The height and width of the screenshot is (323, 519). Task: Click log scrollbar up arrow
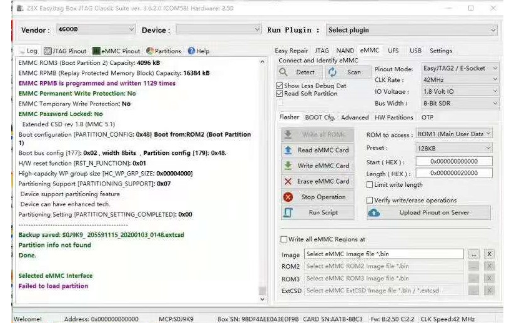tap(262, 62)
